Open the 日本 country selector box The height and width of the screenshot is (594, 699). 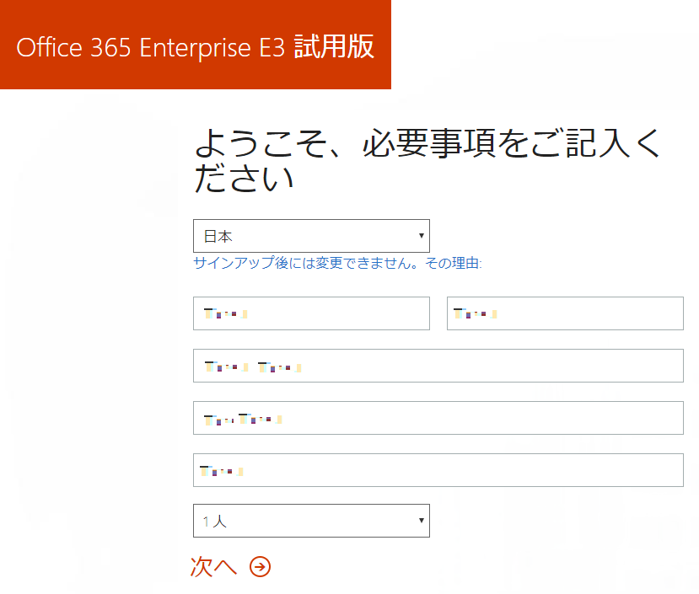tap(311, 236)
